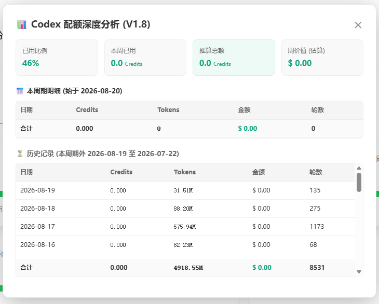Click the 本周期明细 (始于 2026-08-20) heading

point(74,91)
